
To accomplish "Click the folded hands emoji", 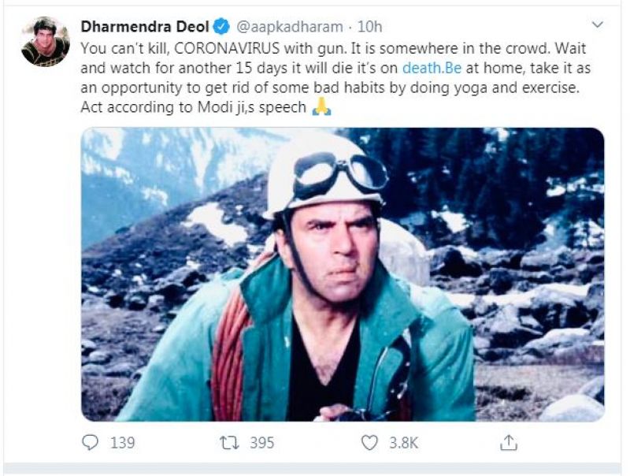I will [x=321, y=106].
